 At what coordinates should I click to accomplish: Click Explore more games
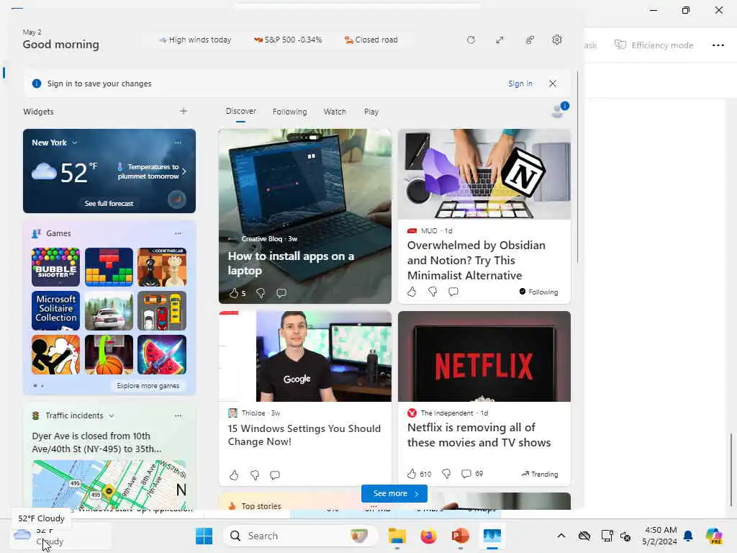(x=148, y=386)
